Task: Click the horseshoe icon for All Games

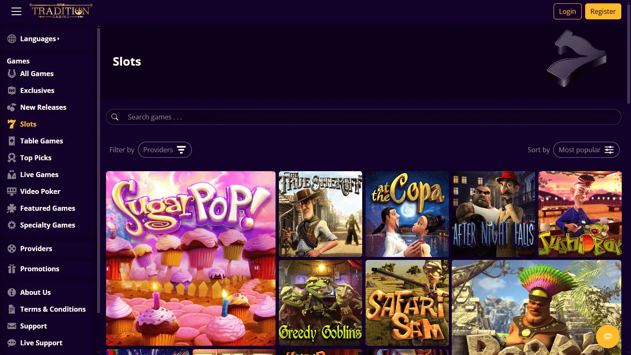Action: [x=12, y=74]
